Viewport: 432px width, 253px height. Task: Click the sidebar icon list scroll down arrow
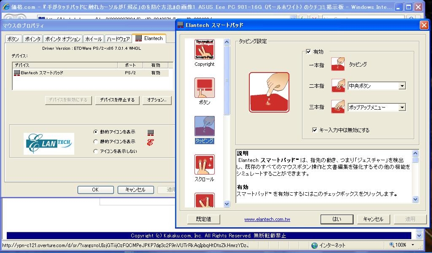click(227, 204)
